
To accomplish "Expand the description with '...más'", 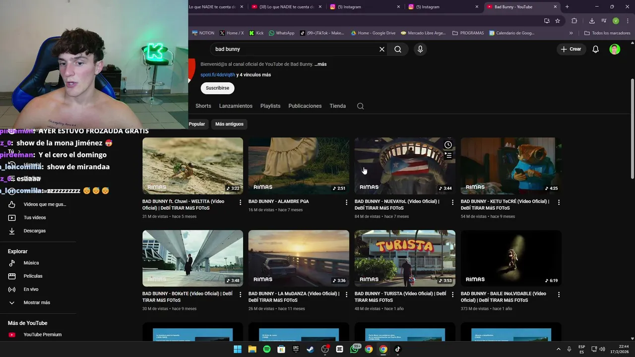I will (x=320, y=64).
